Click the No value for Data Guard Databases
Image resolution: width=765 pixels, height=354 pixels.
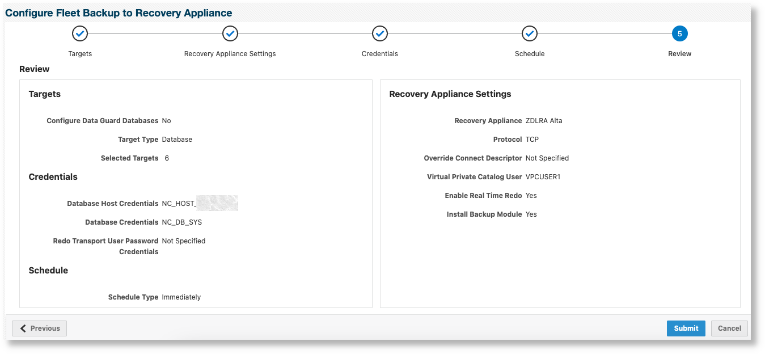point(167,121)
